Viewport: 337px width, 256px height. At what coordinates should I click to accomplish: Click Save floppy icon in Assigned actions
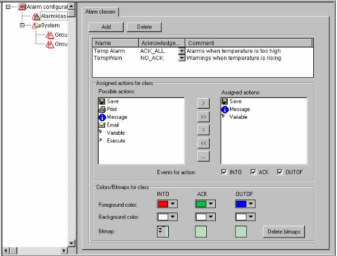(x=225, y=102)
